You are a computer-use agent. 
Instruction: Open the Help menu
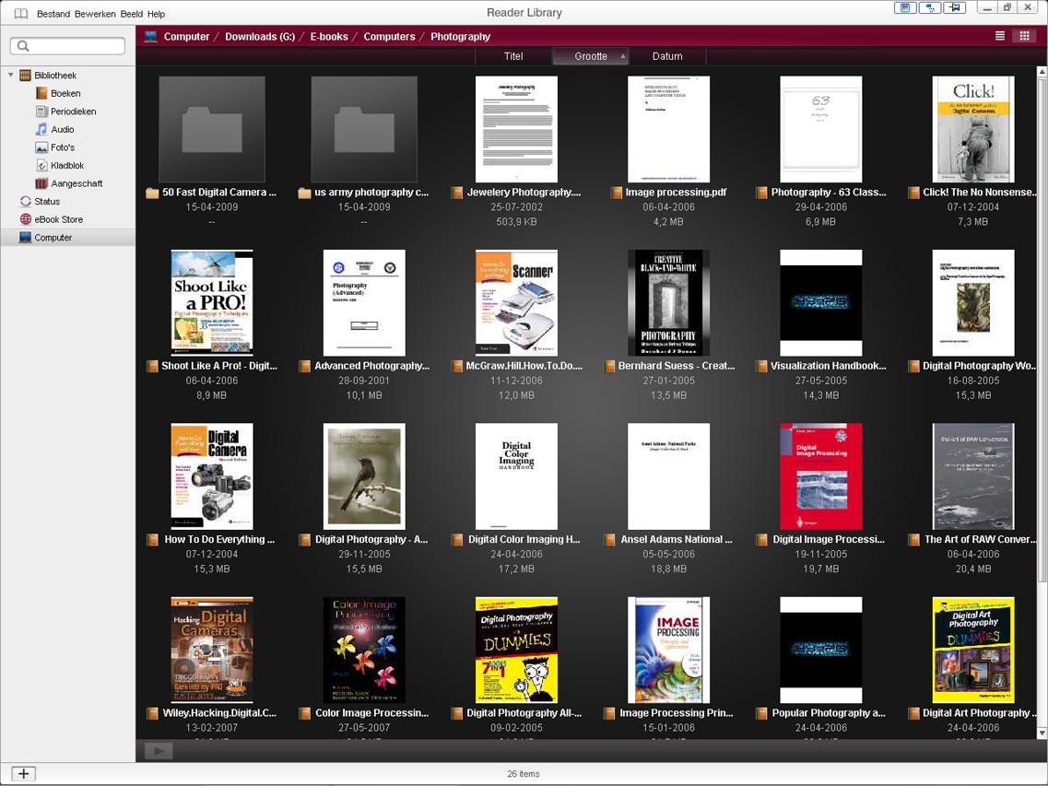(157, 14)
